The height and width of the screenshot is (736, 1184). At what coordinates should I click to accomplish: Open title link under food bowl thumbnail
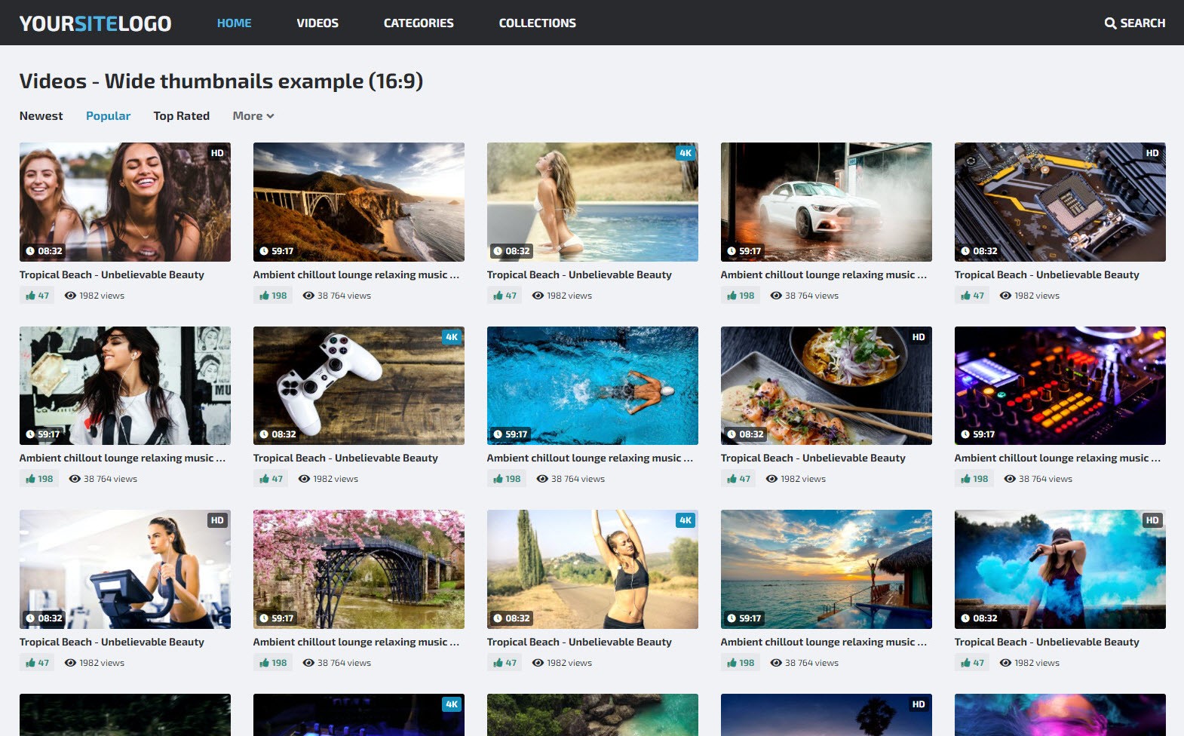point(813,458)
